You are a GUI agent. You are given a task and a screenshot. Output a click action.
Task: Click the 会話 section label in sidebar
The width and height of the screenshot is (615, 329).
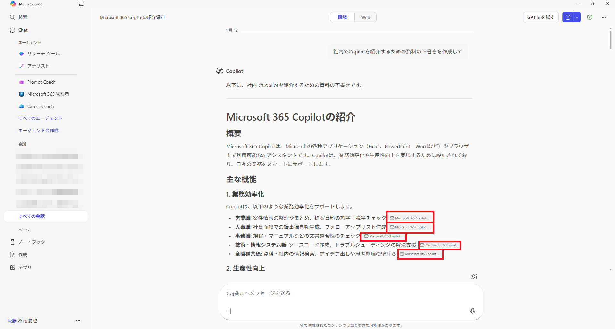pyautogui.click(x=22, y=144)
